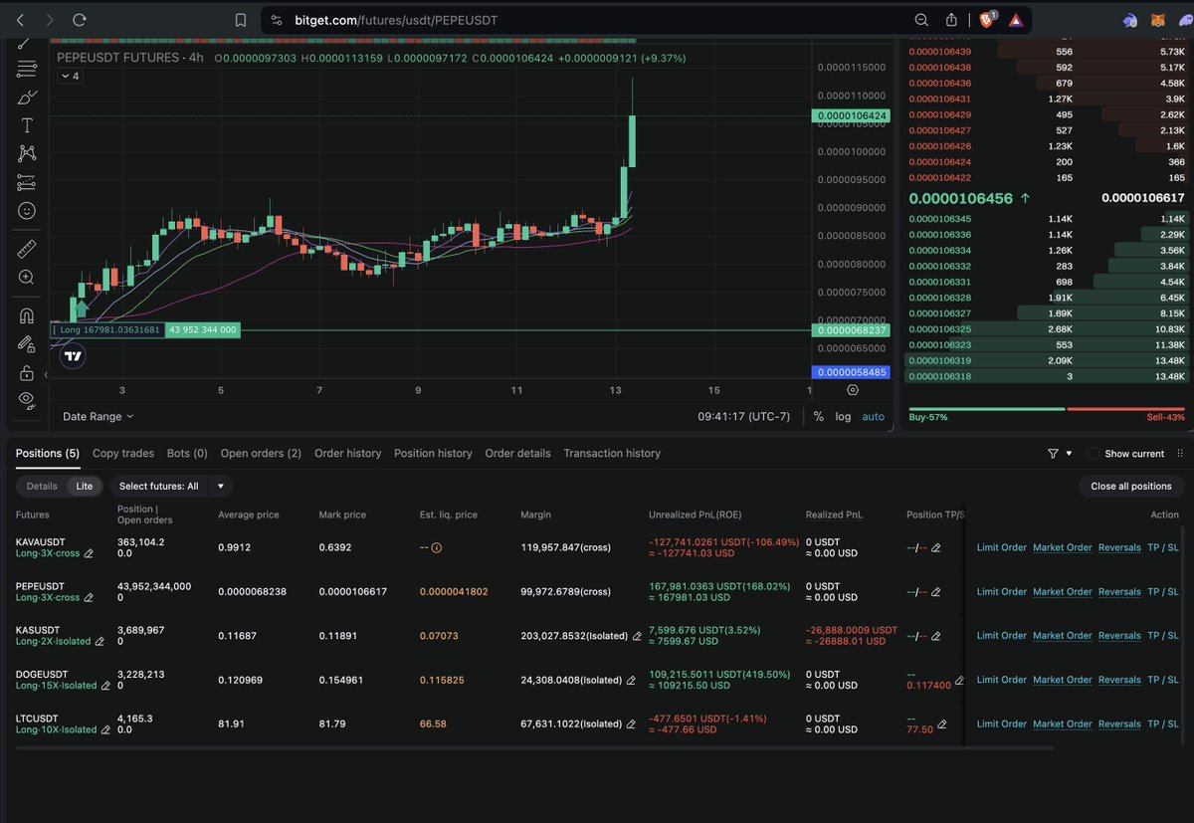
Task: Bookmark this page in browser
Action: 240,20
